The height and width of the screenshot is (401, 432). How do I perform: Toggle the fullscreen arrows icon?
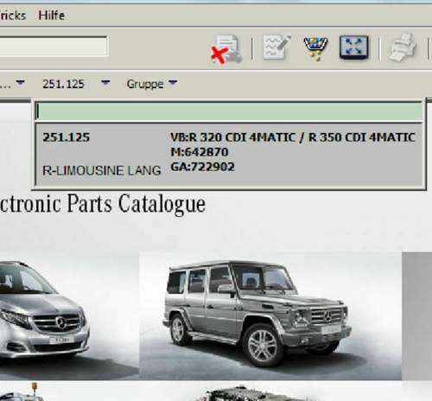coord(353,48)
